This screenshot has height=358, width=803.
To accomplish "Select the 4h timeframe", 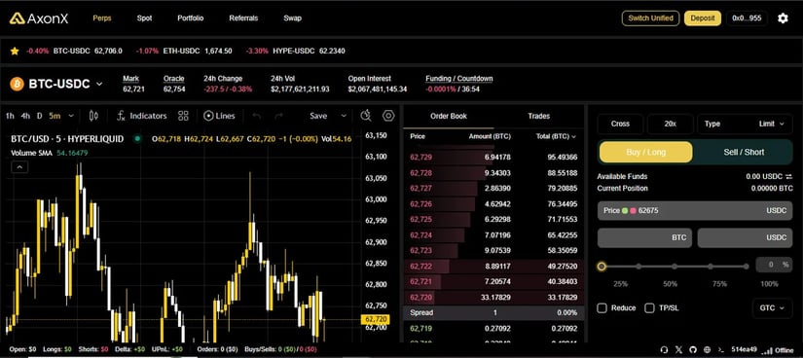I will click(x=25, y=116).
